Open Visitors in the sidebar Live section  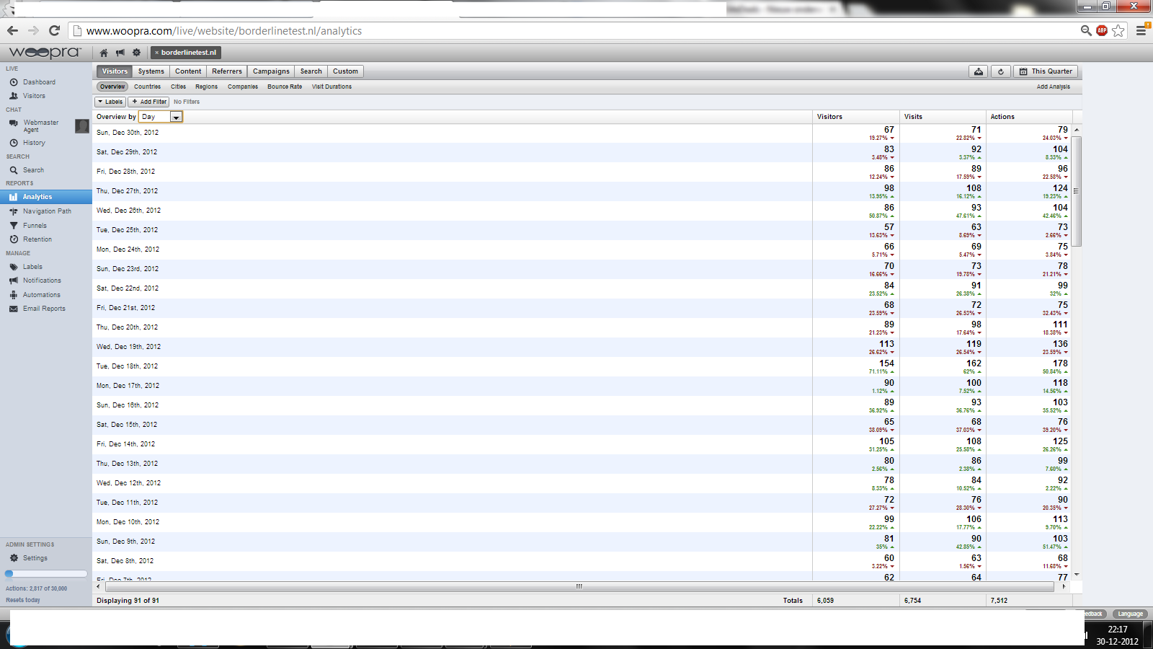click(x=34, y=96)
